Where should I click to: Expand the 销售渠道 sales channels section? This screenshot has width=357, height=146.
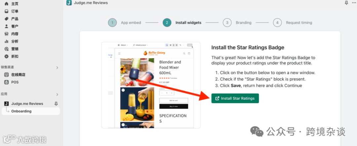(x=57, y=67)
